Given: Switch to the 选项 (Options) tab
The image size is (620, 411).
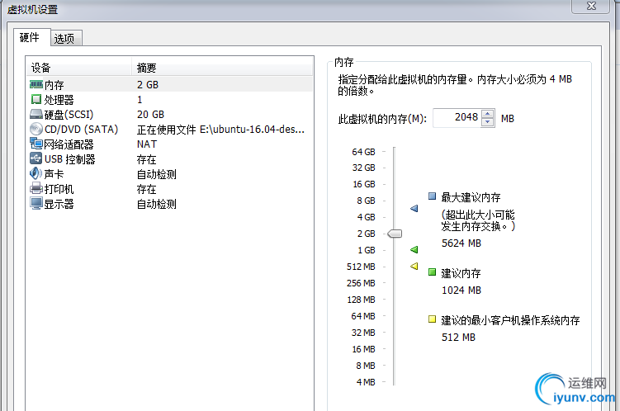Looking at the screenshot, I should pyautogui.click(x=66, y=38).
